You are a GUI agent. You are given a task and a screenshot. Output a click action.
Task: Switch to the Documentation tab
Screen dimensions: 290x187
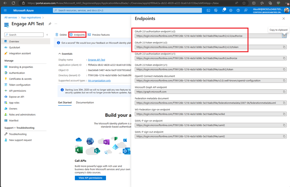85,103
